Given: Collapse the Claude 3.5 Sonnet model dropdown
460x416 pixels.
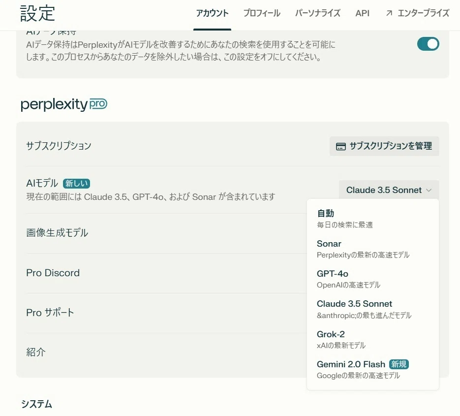Looking at the screenshot, I should click(x=389, y=190).
